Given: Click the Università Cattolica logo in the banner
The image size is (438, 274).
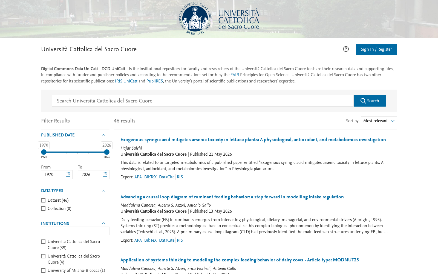Looking at the screenshot, I should click(x=219, y=19).
